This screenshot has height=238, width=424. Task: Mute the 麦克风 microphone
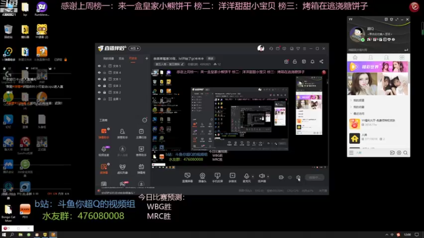click(246, 178)
